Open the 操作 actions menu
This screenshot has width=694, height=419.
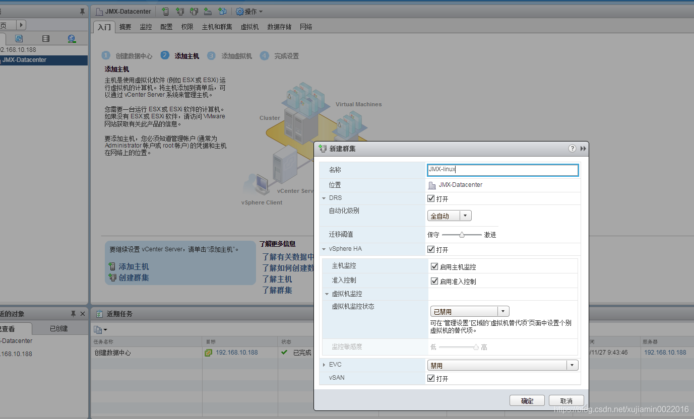[x=249, y=11]
